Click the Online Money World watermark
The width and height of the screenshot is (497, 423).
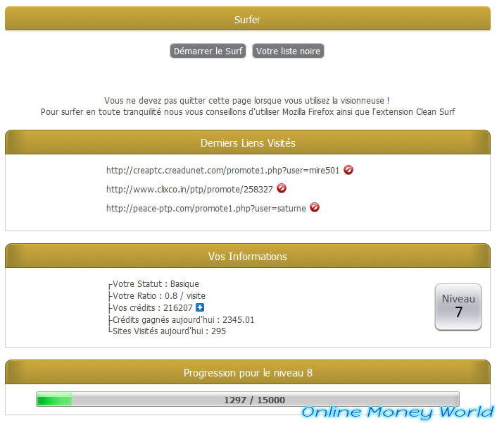coord(397,412)
